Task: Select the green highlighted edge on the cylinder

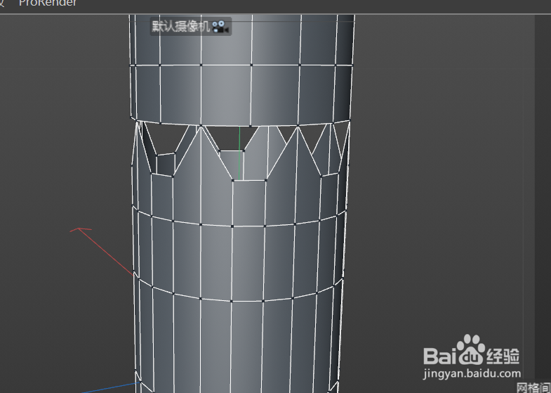Action: point(240,153)
